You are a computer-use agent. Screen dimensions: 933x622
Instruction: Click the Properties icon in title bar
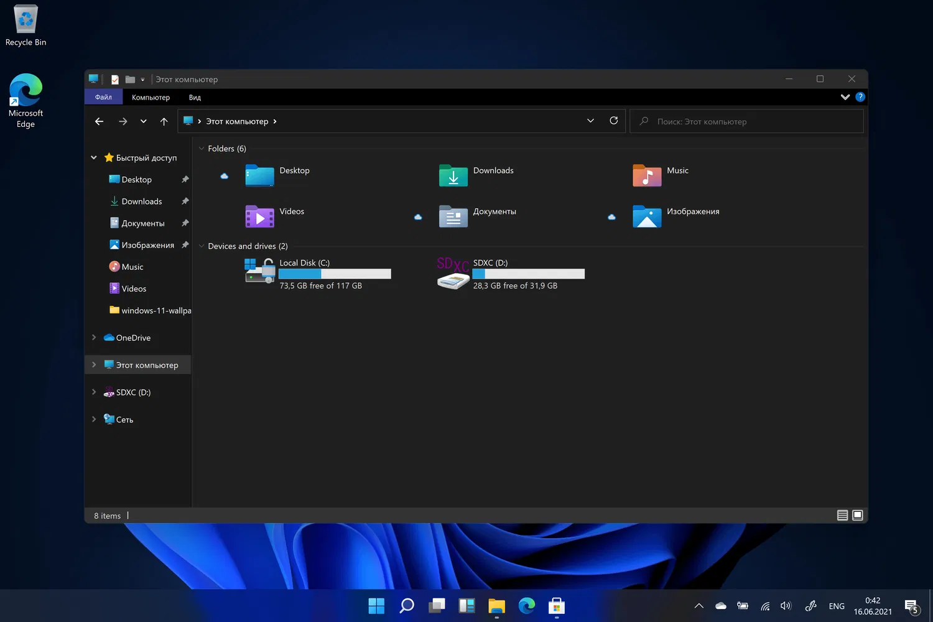point(115,80)
